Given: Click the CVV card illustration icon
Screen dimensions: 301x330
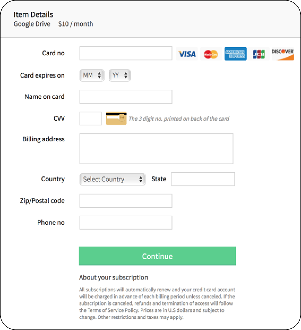Looking at the screenshot, I should click(116, 119).
